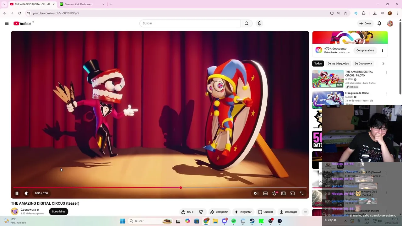
Task: Turn on subtitles in the player
Action: click(265, 193)
